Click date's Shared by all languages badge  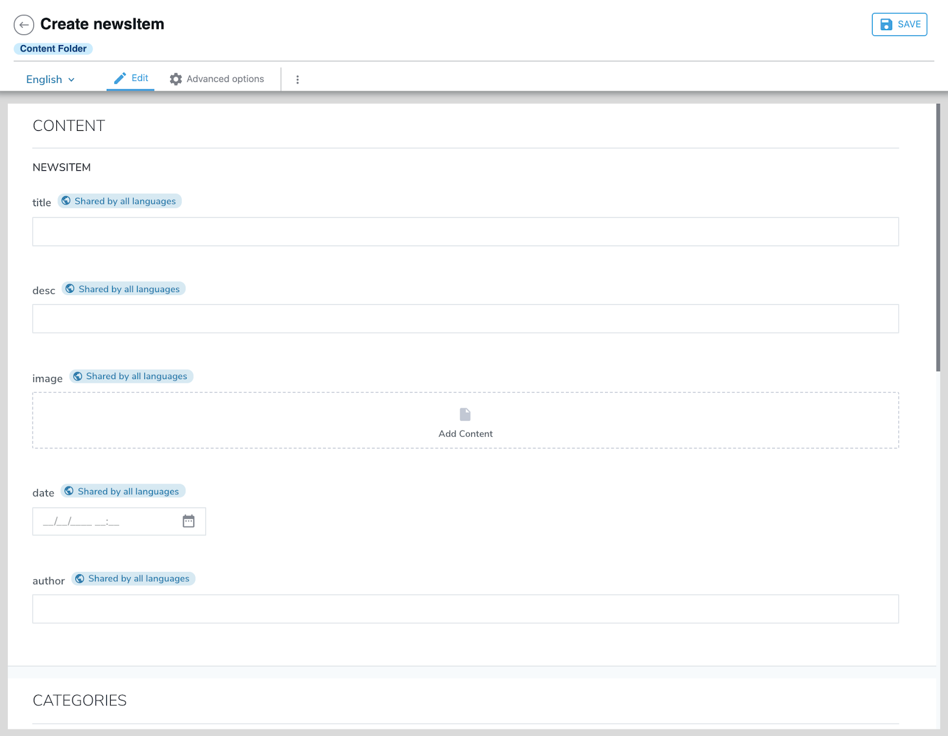coord(123,491)
